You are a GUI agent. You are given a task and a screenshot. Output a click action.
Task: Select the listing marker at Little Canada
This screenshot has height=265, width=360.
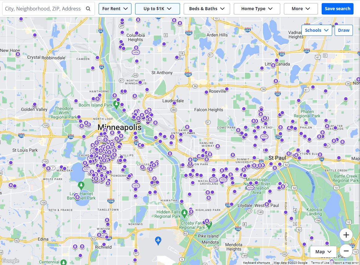[273, 65]
